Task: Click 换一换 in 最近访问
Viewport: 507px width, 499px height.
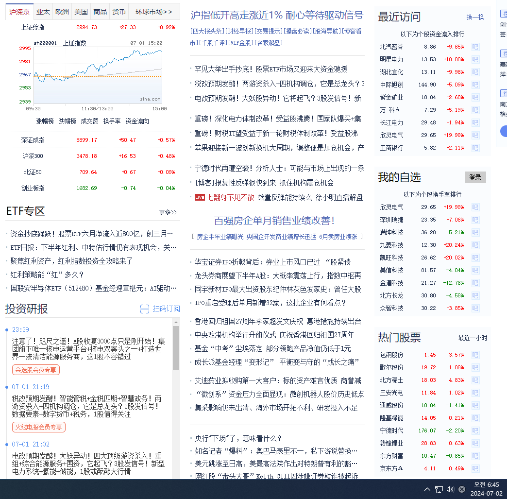Action: point(475,17)
